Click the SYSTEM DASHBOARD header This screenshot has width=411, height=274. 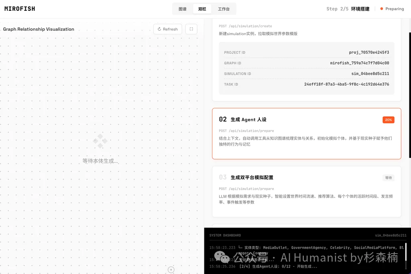[225, 235]
